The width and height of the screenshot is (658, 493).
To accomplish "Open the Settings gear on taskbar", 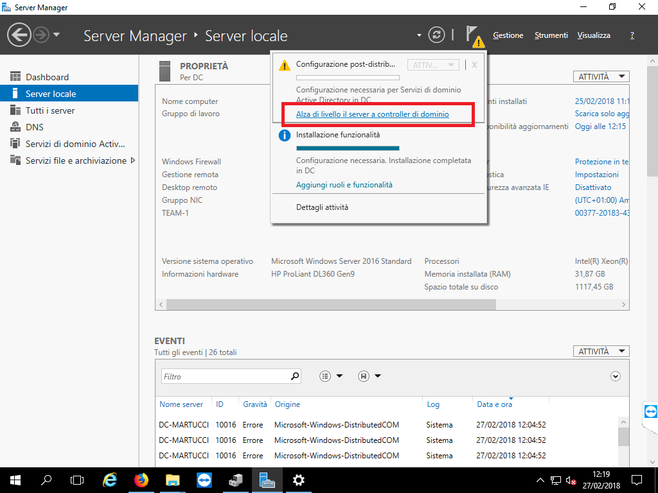I will pos(298,480).
